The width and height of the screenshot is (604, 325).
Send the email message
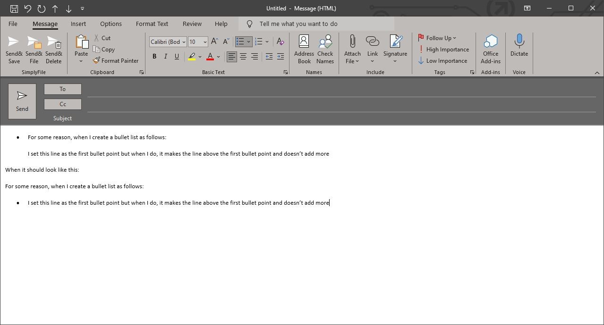(x=22, y=101)
